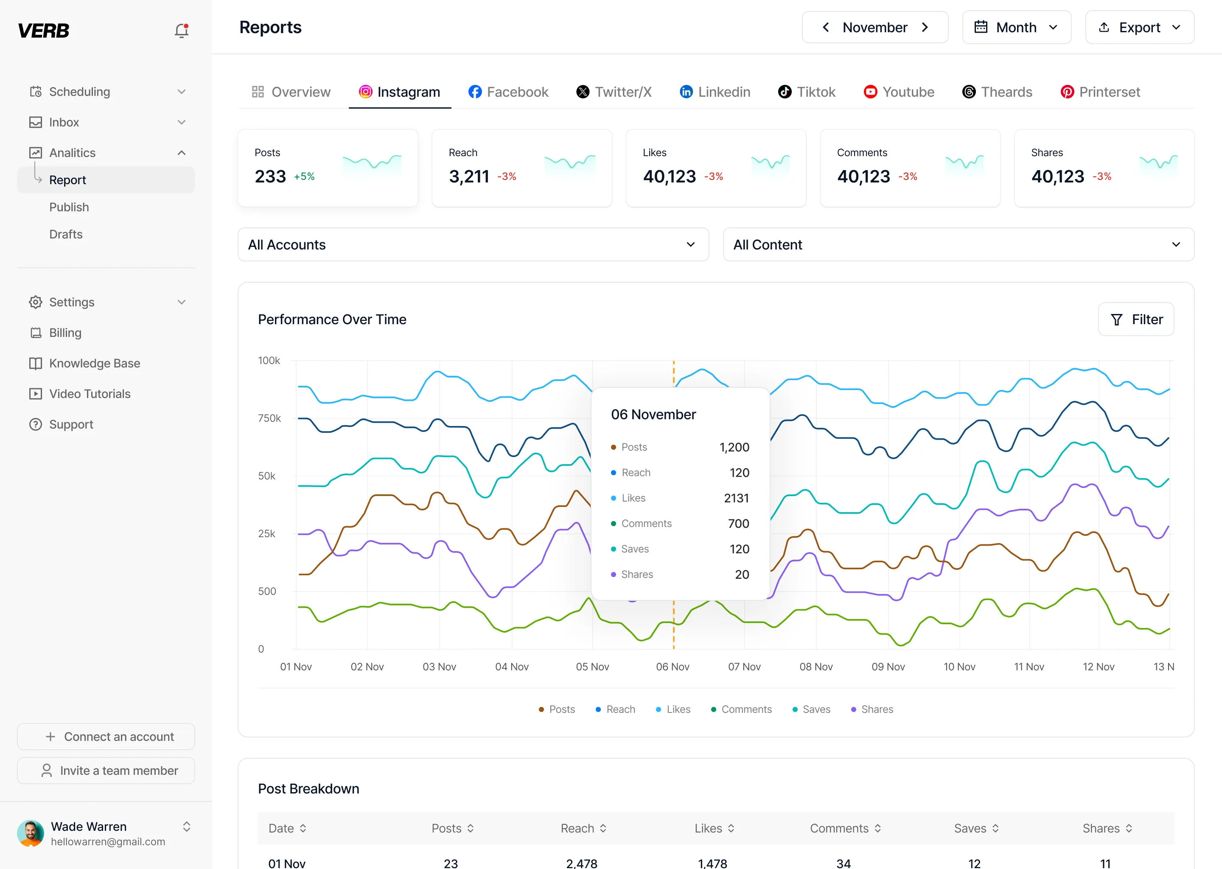1222x869 pixels.
Task: Click the Tiktok logo icon
Action: click(785, 92)
